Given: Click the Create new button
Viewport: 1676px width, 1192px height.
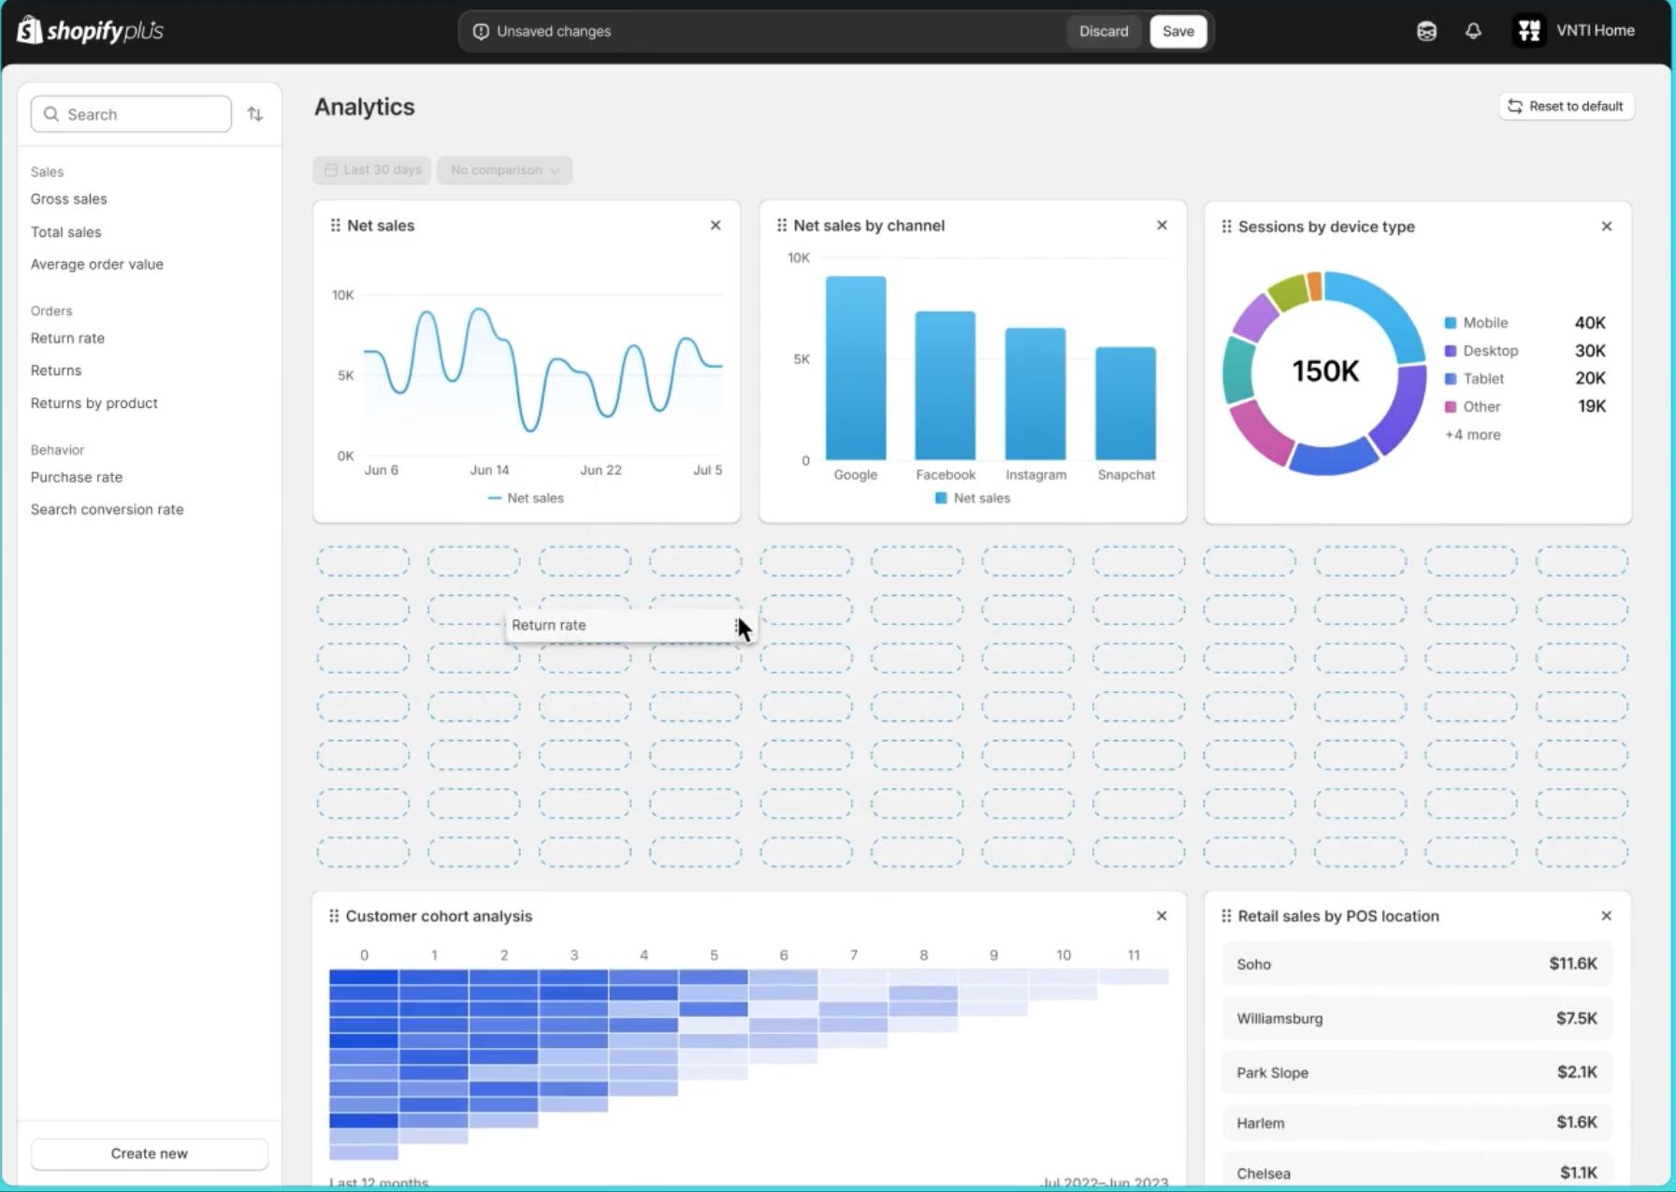Looking at the screenshot, I should [x=150, y=1154].
